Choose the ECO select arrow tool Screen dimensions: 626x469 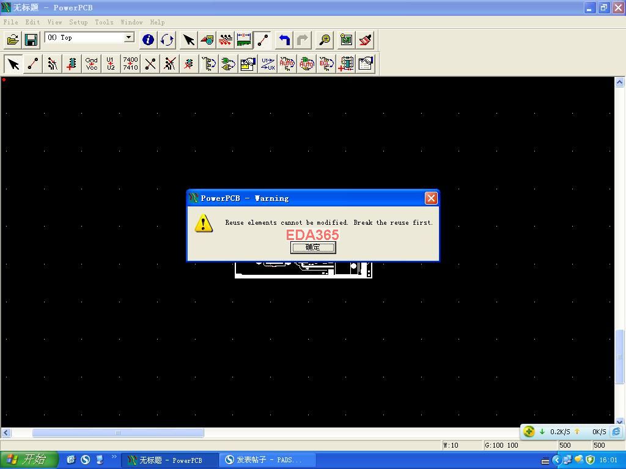13,64
